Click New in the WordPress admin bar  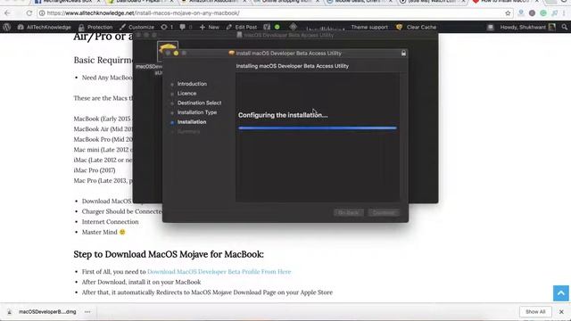(210, 27)
